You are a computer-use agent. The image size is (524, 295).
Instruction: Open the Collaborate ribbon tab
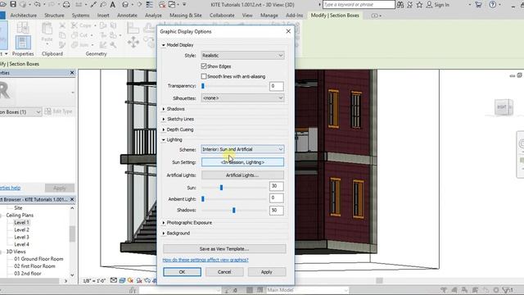tap(222, 16)
